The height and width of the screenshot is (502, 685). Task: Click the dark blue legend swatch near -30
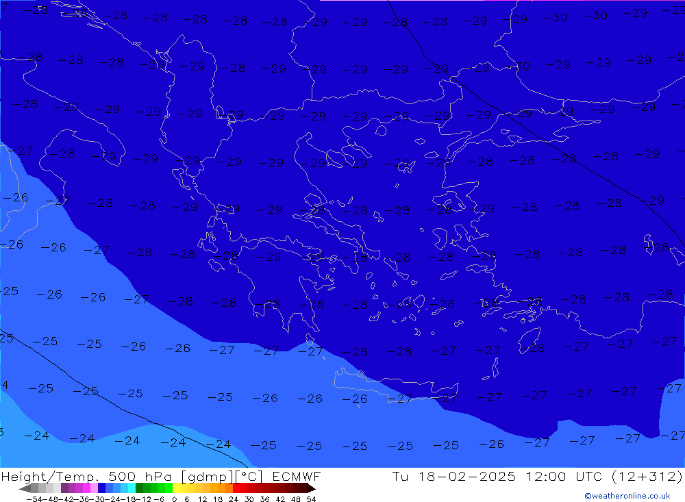coord(101,488)
